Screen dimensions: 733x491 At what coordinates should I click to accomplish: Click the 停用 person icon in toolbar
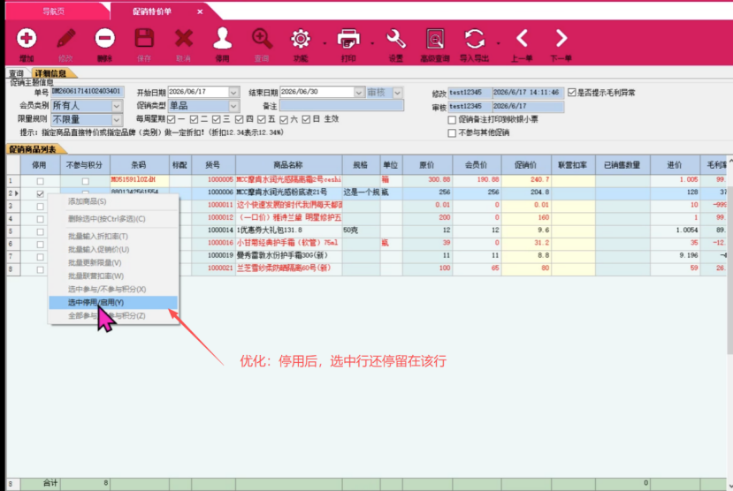tap(222, 38)
